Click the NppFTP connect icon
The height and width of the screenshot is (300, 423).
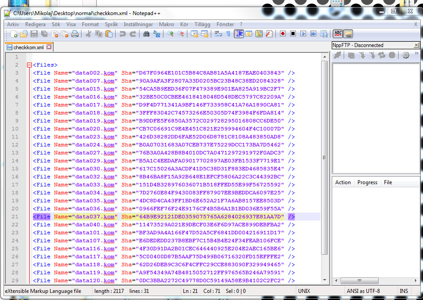[x=338, y=55]
